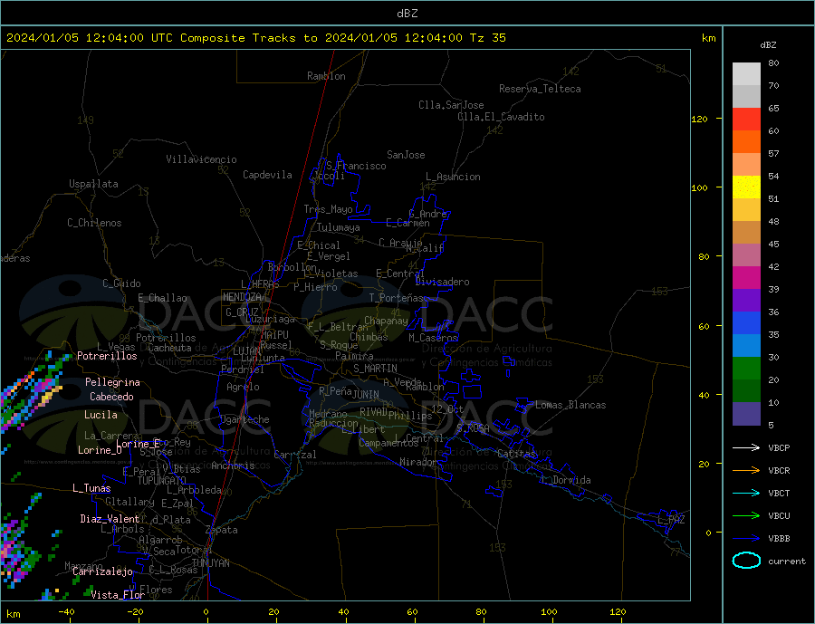The image size is (815, 624).
Task: Click the 'JUNIN' map label
Action: pyautogui.click(x=366, y=395)
